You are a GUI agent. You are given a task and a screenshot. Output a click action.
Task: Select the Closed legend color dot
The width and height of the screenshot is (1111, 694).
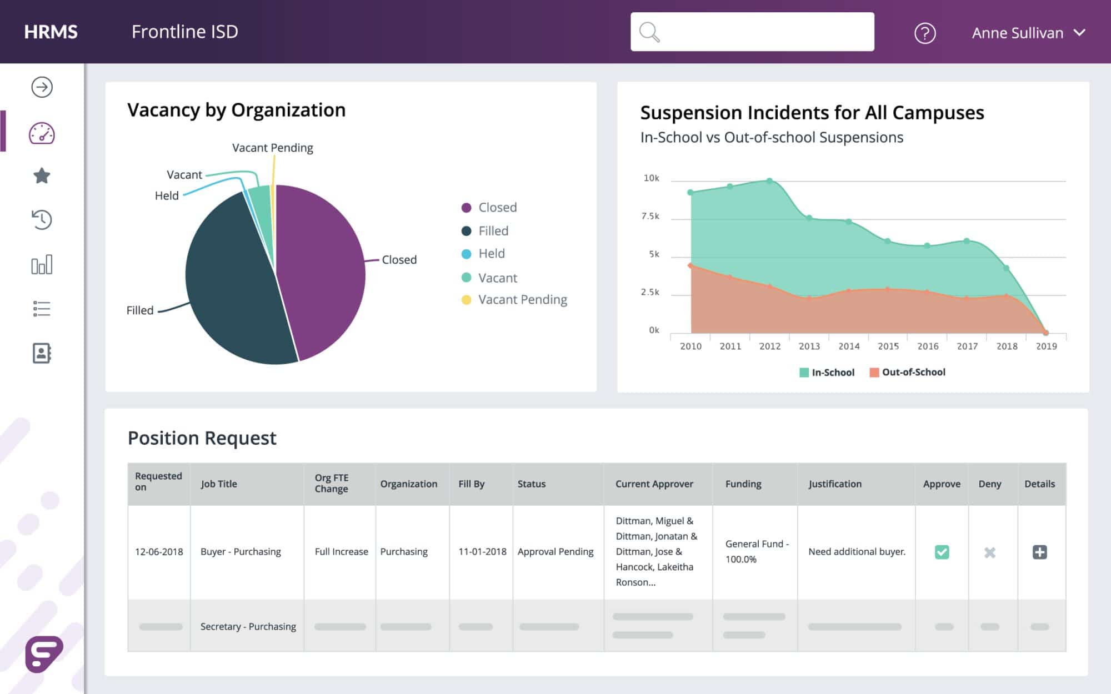pos(466,208)
